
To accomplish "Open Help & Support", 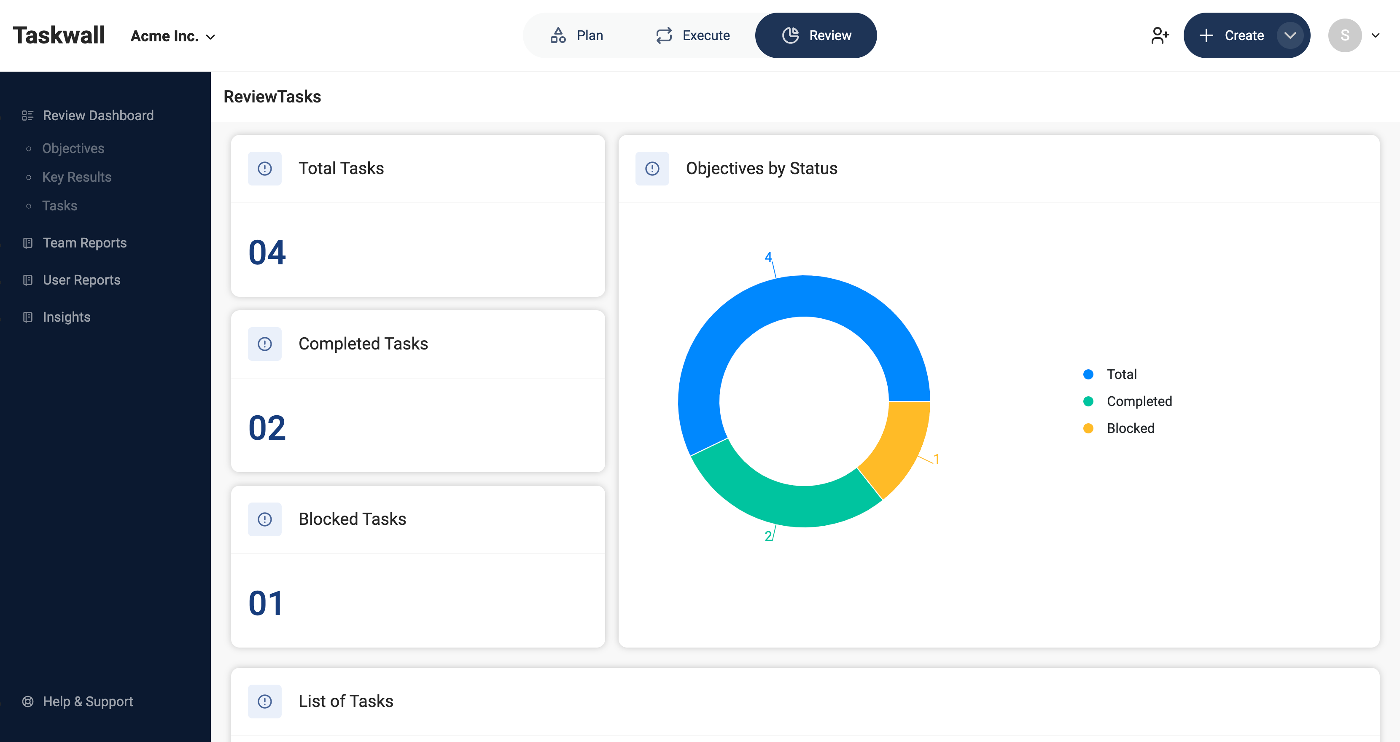I will (x=88, y=701).
